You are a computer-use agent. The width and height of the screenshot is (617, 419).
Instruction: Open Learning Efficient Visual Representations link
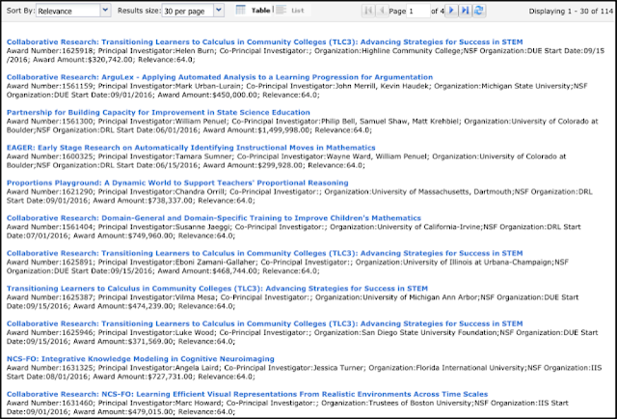(x=247, y=394)
